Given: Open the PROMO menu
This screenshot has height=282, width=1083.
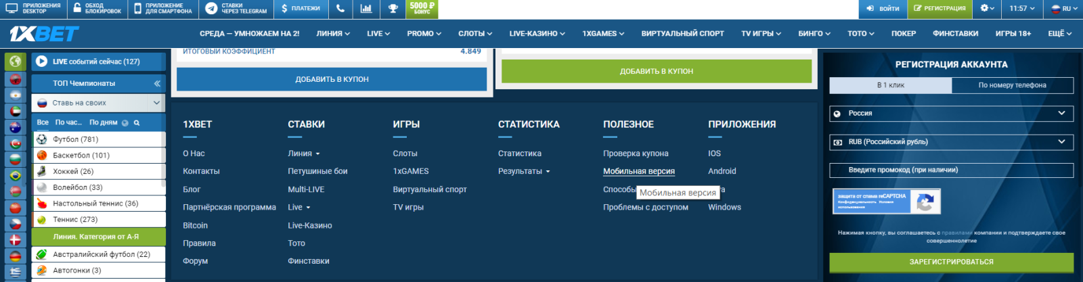Looking at the screenshot, I should pyautogui.click(x=424, y=33).
